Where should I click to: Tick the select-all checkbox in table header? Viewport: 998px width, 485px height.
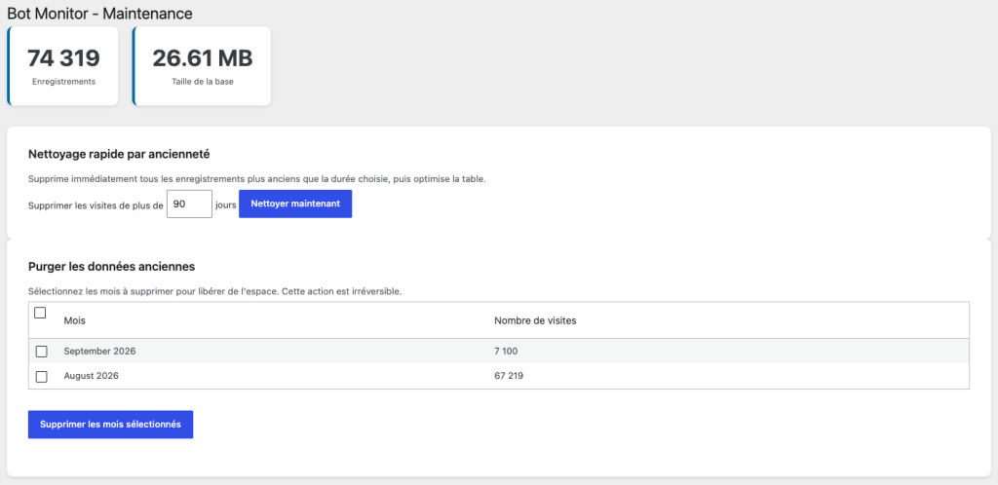pos(40,313)
